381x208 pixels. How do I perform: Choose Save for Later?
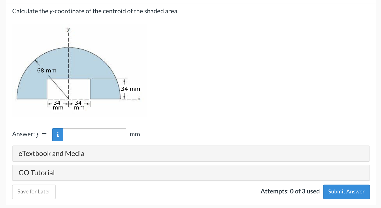click(34, 192)
